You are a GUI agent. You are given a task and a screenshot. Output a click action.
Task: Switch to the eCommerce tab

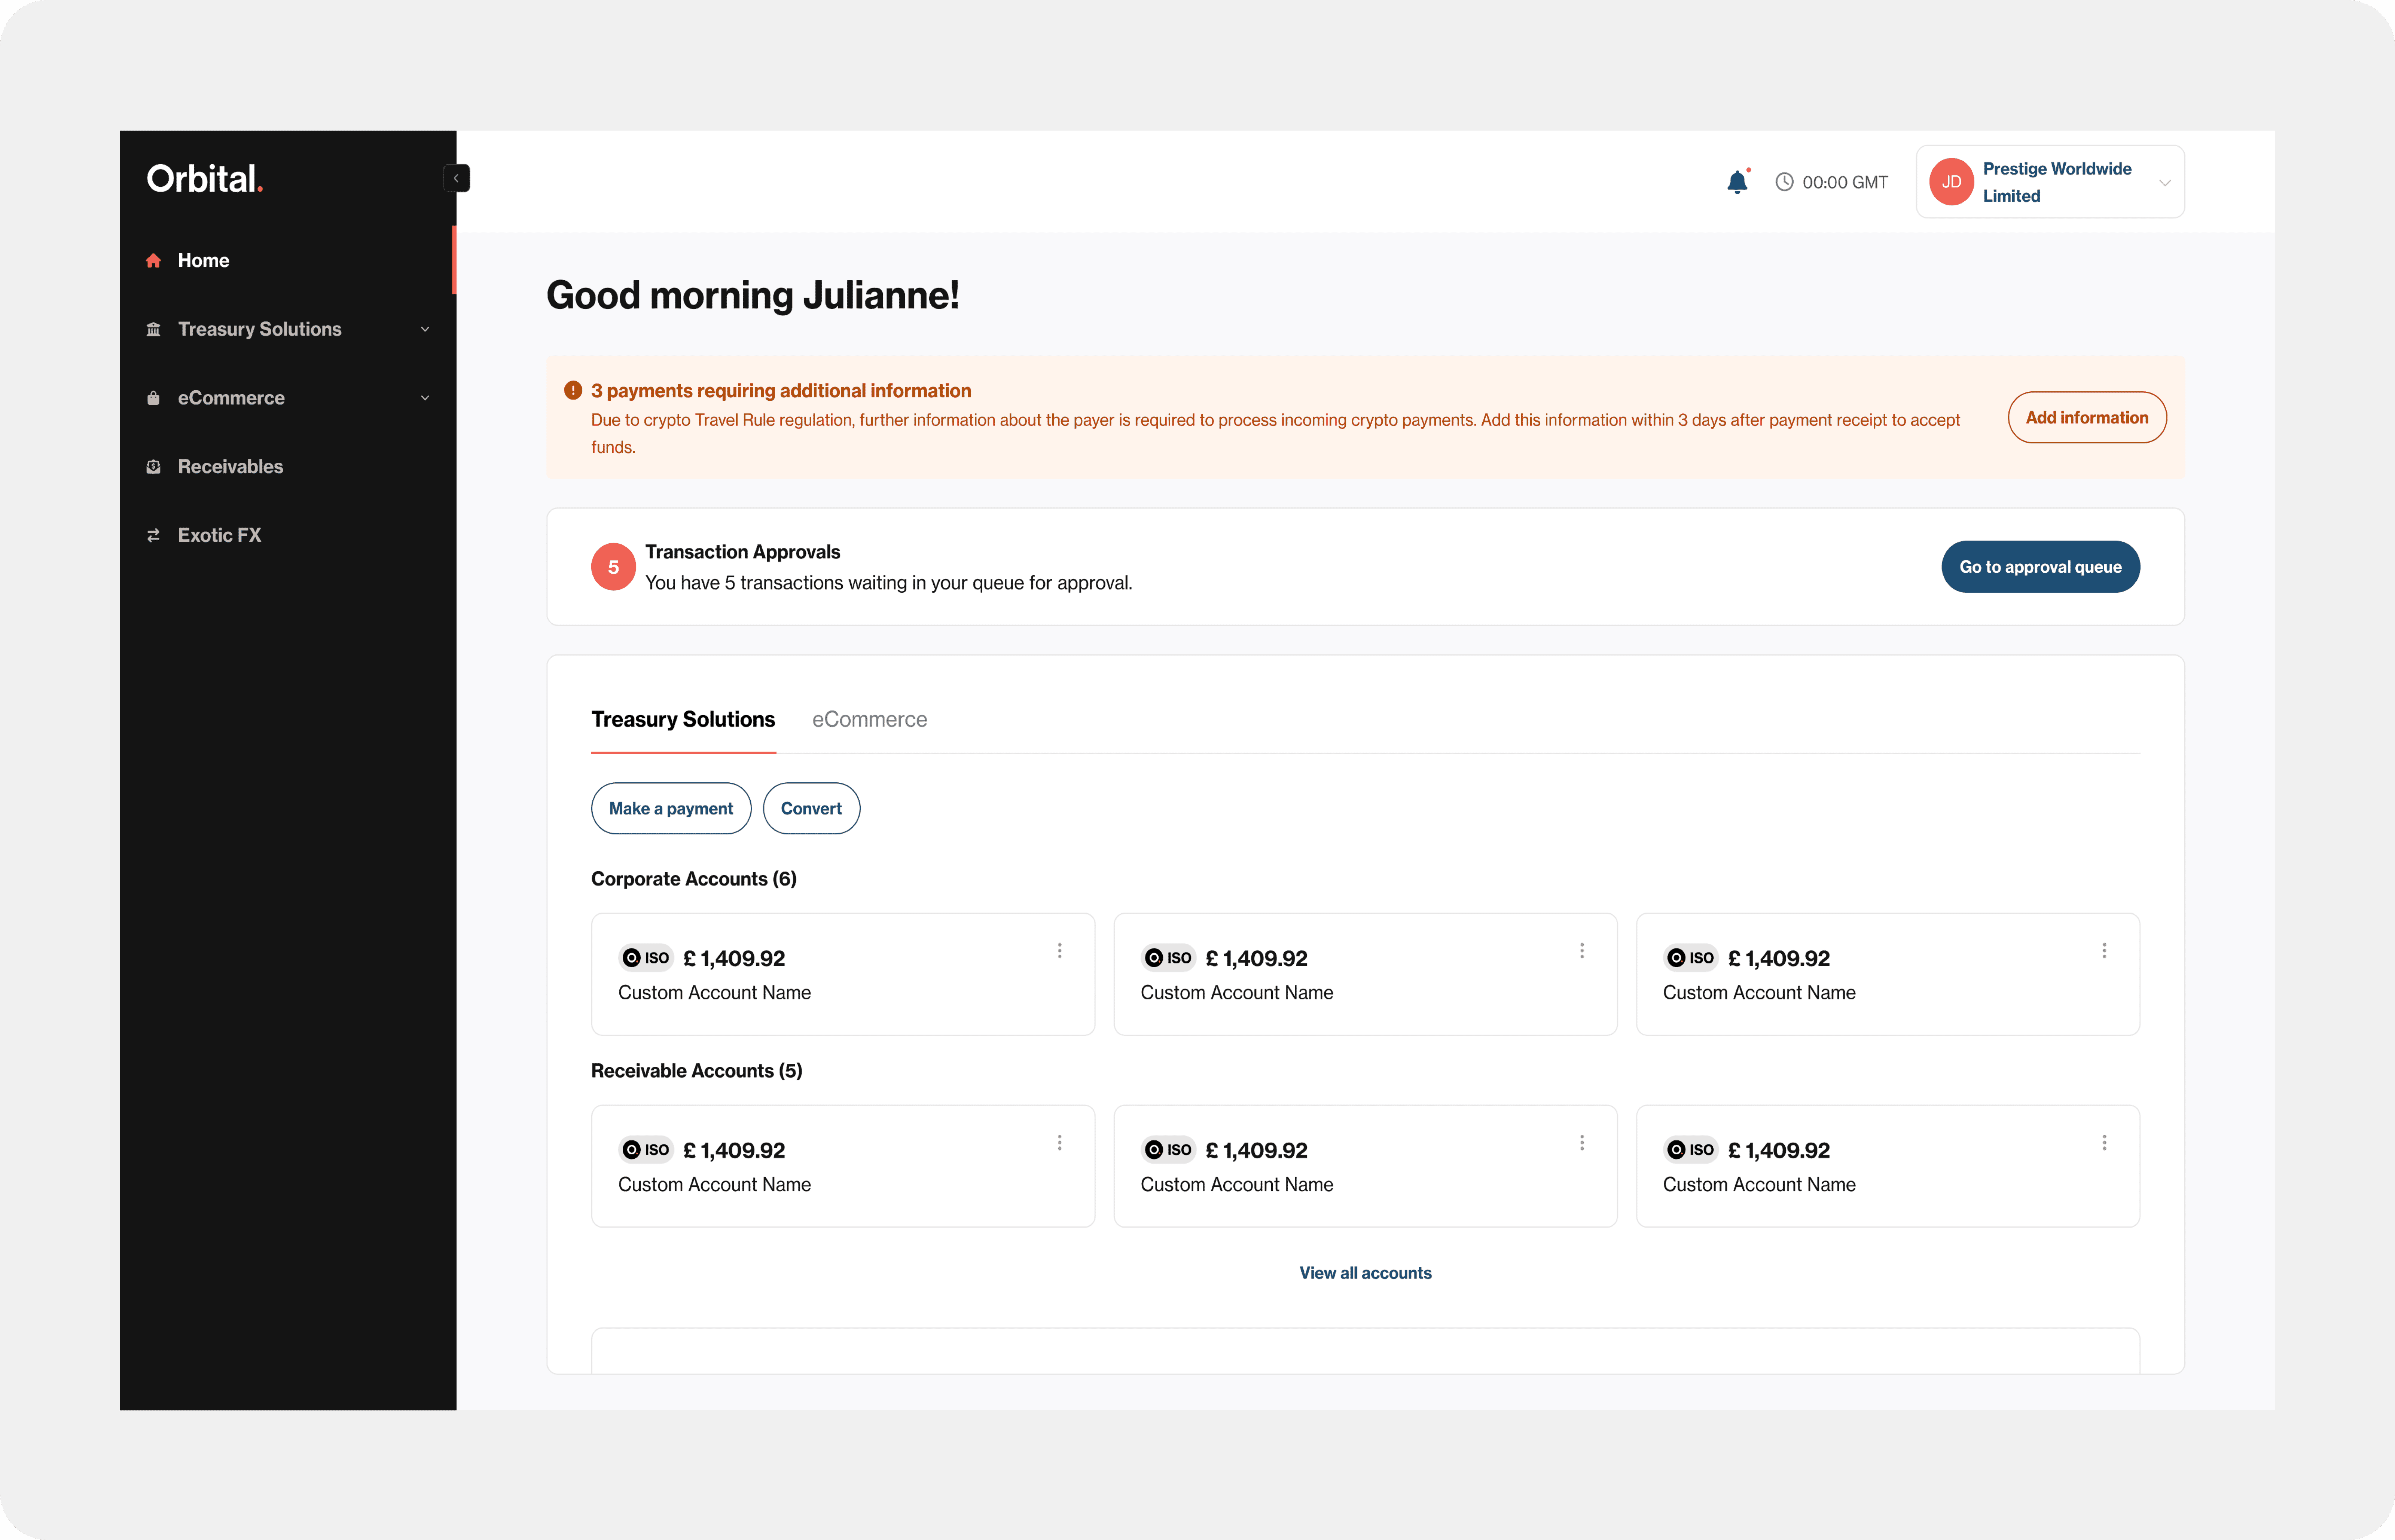click(x=869, y=719)
